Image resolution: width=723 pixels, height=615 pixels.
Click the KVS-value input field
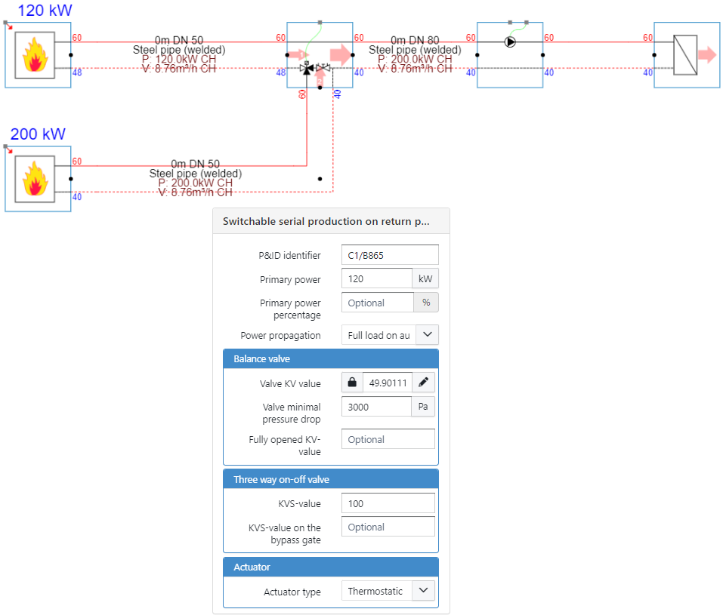coord(388,503)
